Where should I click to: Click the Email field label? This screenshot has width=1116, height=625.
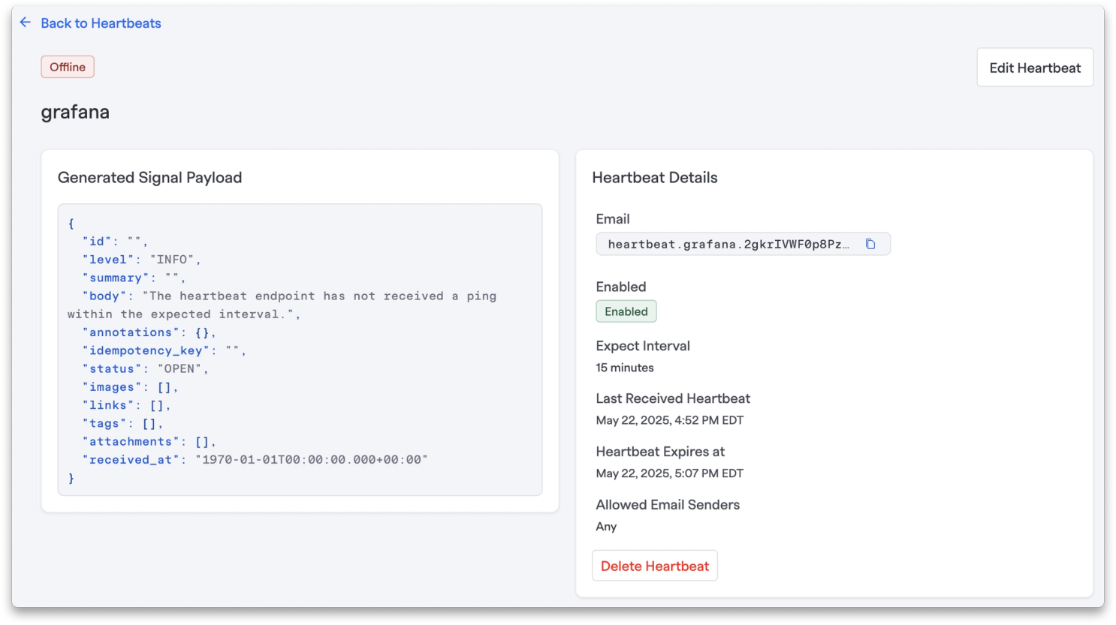tap(613, 219)
